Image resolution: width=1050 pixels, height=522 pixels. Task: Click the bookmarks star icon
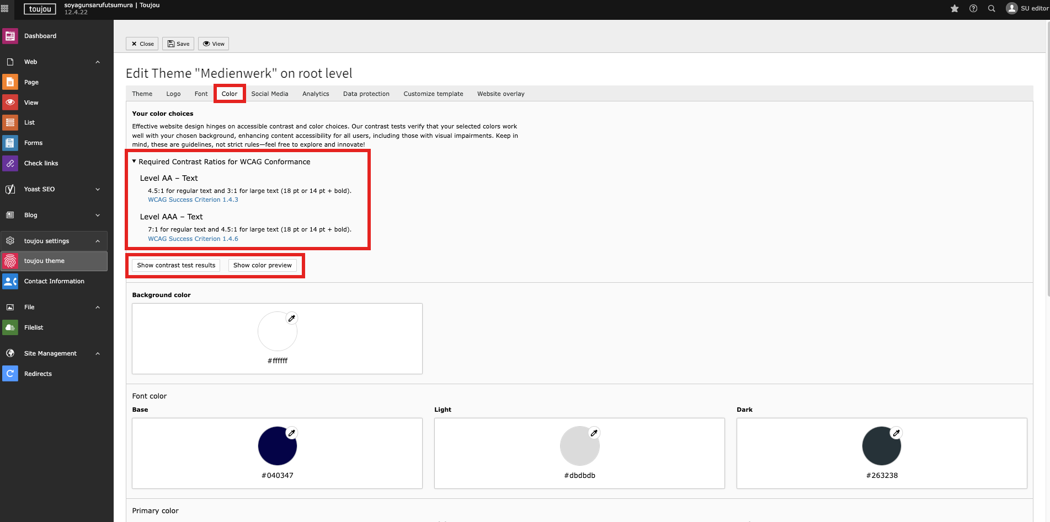[955, 8]
